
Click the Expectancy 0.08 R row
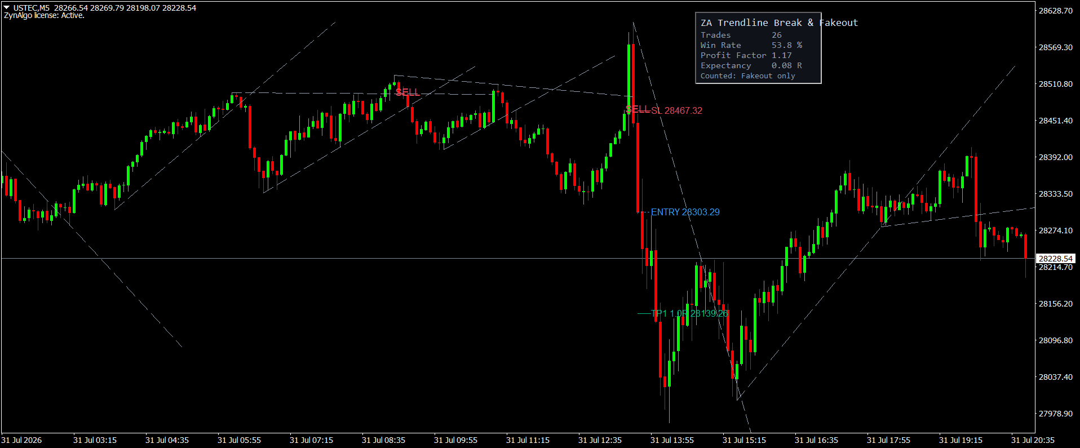pyautogui.click(x=751, y=65)
